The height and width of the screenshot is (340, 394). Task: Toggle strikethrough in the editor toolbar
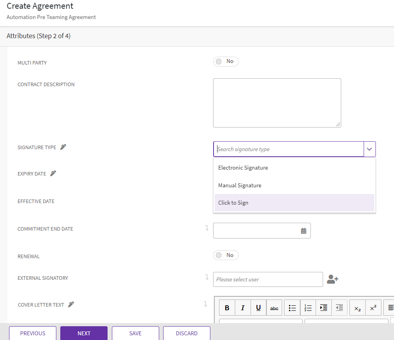tap(274, 308)
